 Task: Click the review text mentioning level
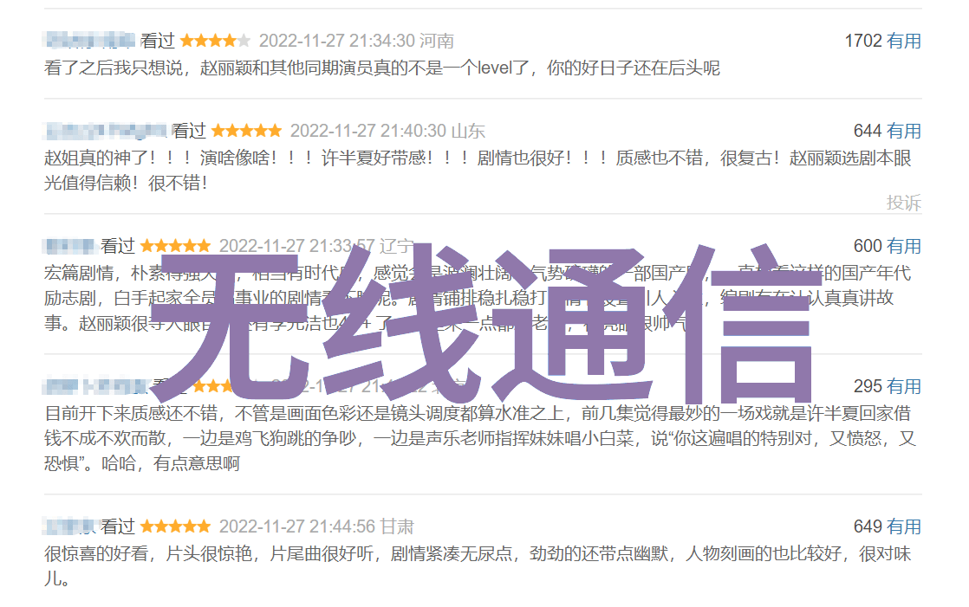coord(382,68)
